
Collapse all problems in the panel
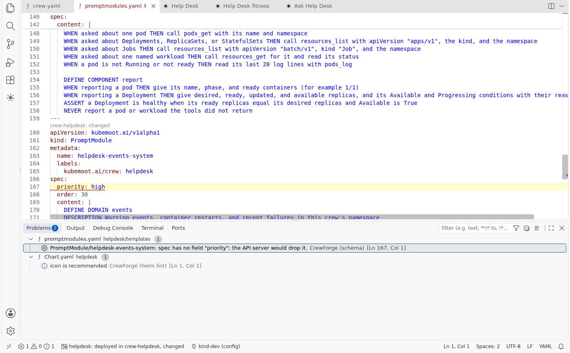pos(526,228)
